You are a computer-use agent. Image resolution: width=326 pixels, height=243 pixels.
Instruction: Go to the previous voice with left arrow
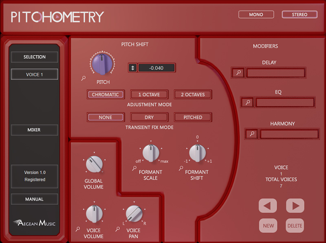[268, 206]
